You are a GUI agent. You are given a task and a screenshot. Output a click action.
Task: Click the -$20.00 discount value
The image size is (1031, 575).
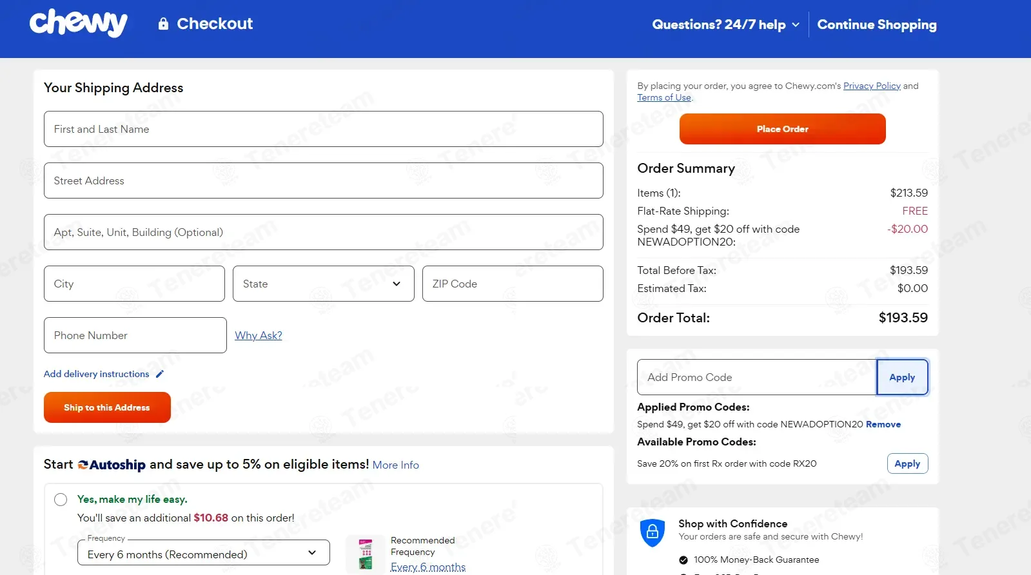tap(907, 229)
